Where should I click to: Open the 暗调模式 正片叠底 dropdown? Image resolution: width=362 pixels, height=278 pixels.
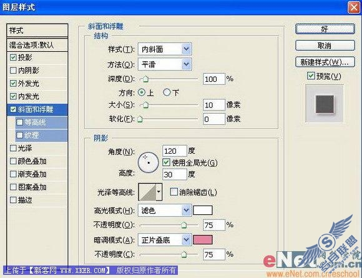(165, 240)
